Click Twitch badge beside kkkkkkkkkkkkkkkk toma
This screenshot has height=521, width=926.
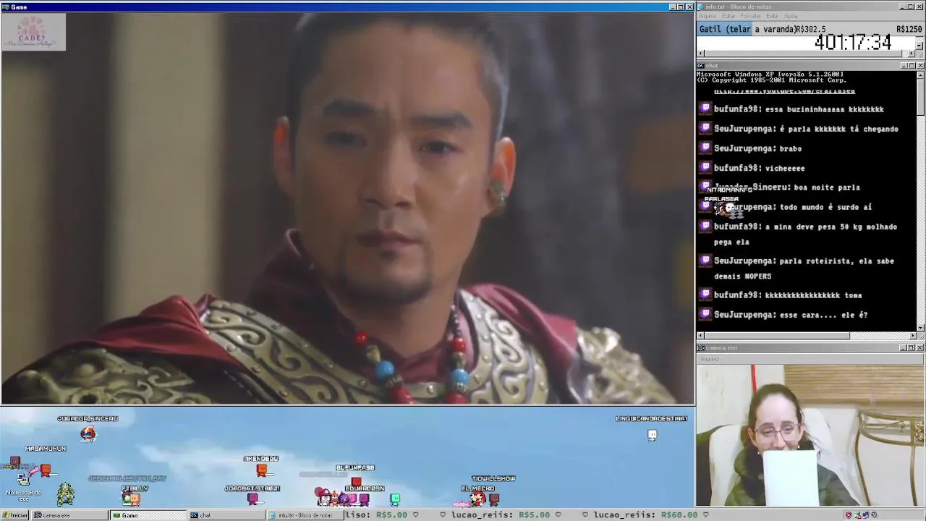pos(705,295)
